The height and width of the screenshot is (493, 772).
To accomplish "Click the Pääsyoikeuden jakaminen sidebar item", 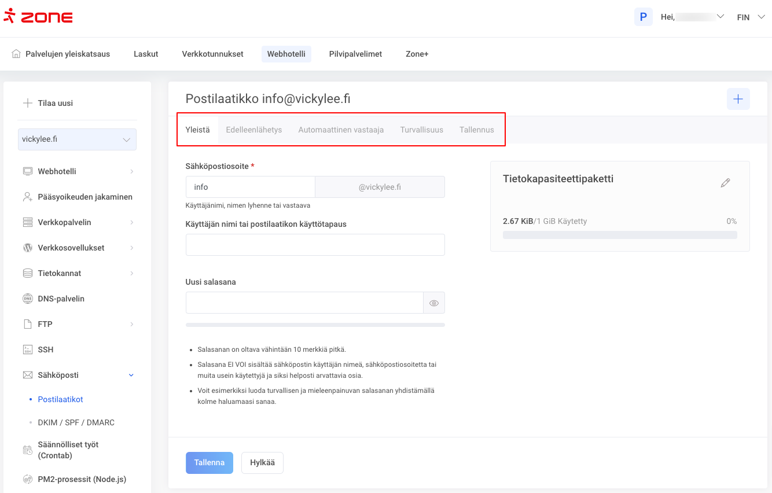I will (84, 197).
